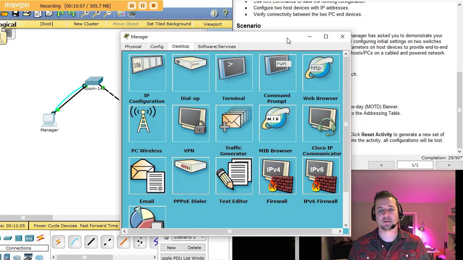Select the automatic connection lightning icon

pyautogui.click(x=59, y=242)
